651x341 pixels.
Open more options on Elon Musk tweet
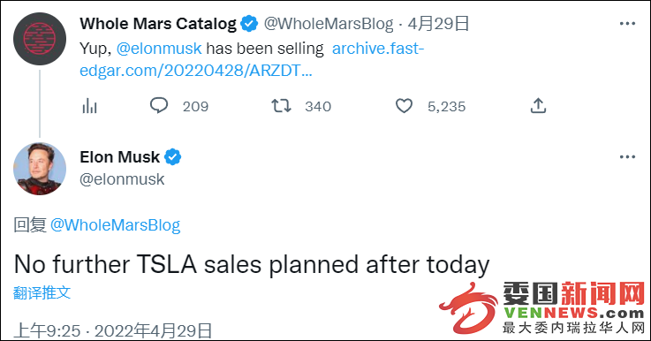[627, 157]
